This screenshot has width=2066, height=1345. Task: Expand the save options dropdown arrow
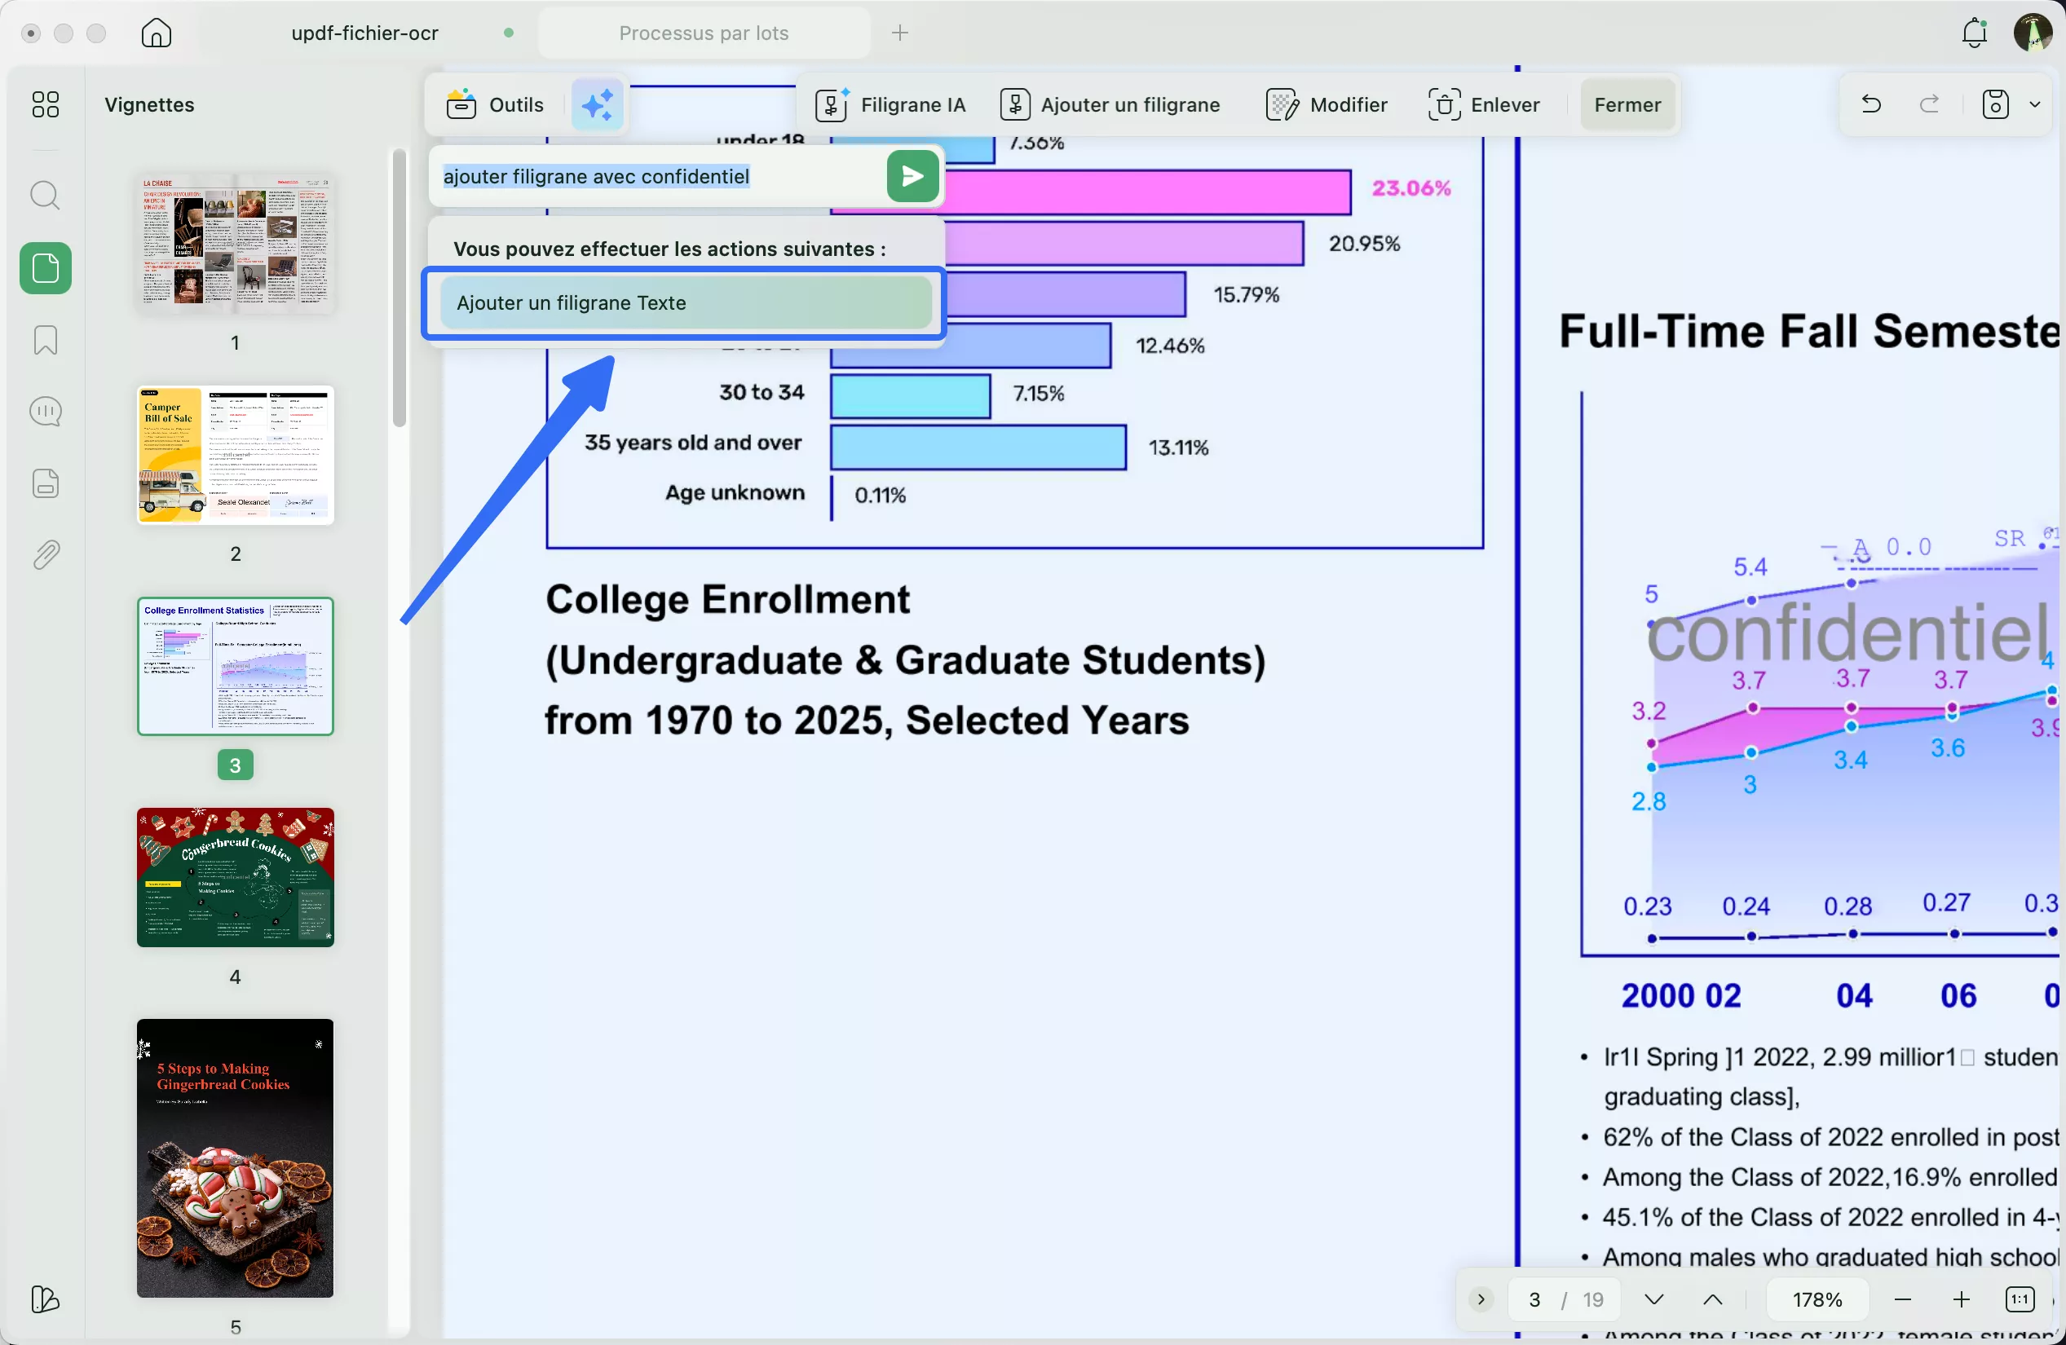pyautogui.click(x=2035, y=105)
